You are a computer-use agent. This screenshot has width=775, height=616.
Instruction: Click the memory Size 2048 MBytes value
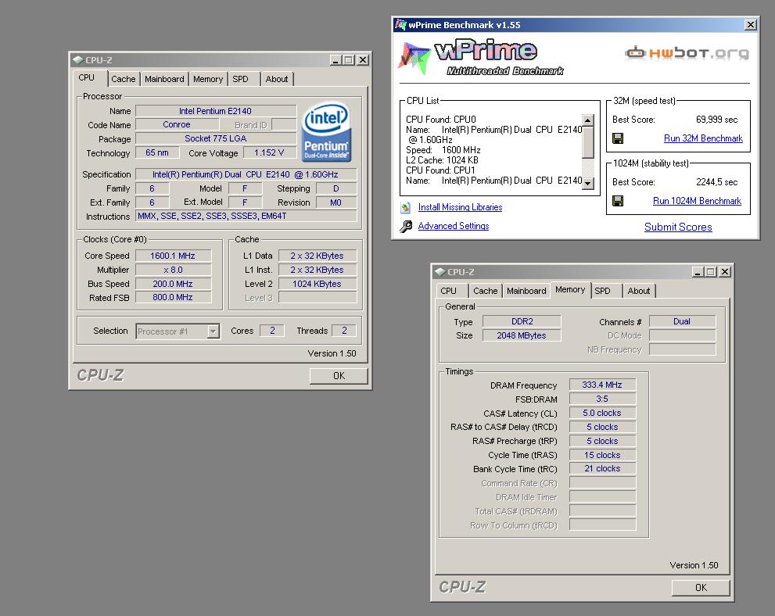[x=522, y=335]
